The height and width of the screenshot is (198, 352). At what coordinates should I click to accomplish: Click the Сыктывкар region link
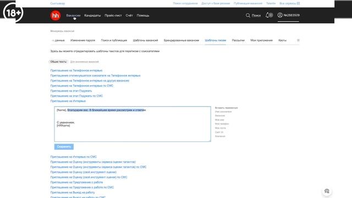click(x=57, y=3)
